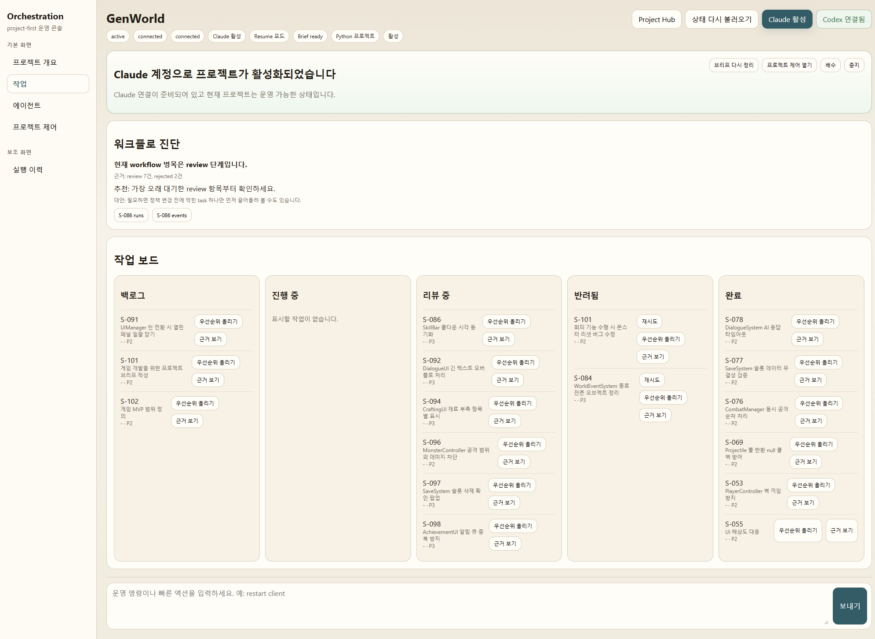Click the 보내기 send button
The height and width of the screenshot is (639, 875).
[x=849, y=606]
